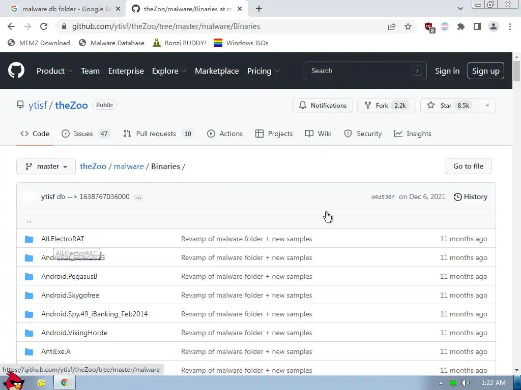Click the browser address bar URL

(166, 26)
